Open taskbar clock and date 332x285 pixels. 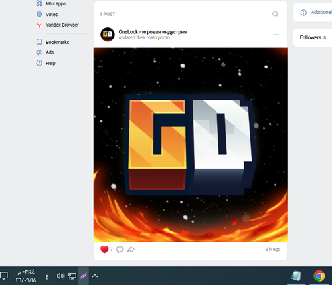pyautogui.click(x=26, y=276)
